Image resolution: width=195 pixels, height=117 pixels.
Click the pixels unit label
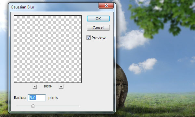coord(53,98)
